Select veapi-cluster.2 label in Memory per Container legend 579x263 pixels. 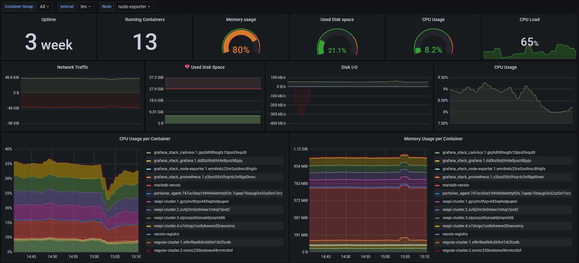point(480,210)
